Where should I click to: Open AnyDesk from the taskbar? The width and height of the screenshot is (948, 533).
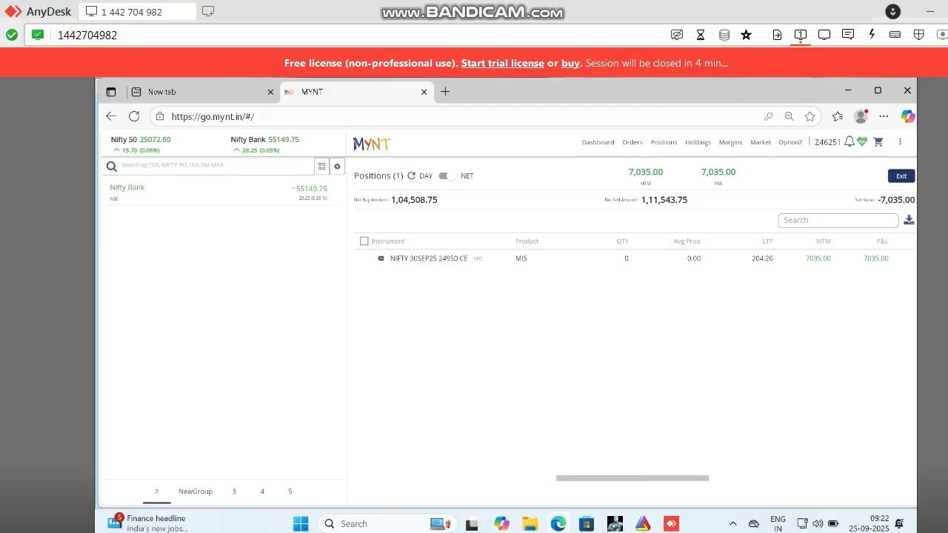[x=671, y=523]
